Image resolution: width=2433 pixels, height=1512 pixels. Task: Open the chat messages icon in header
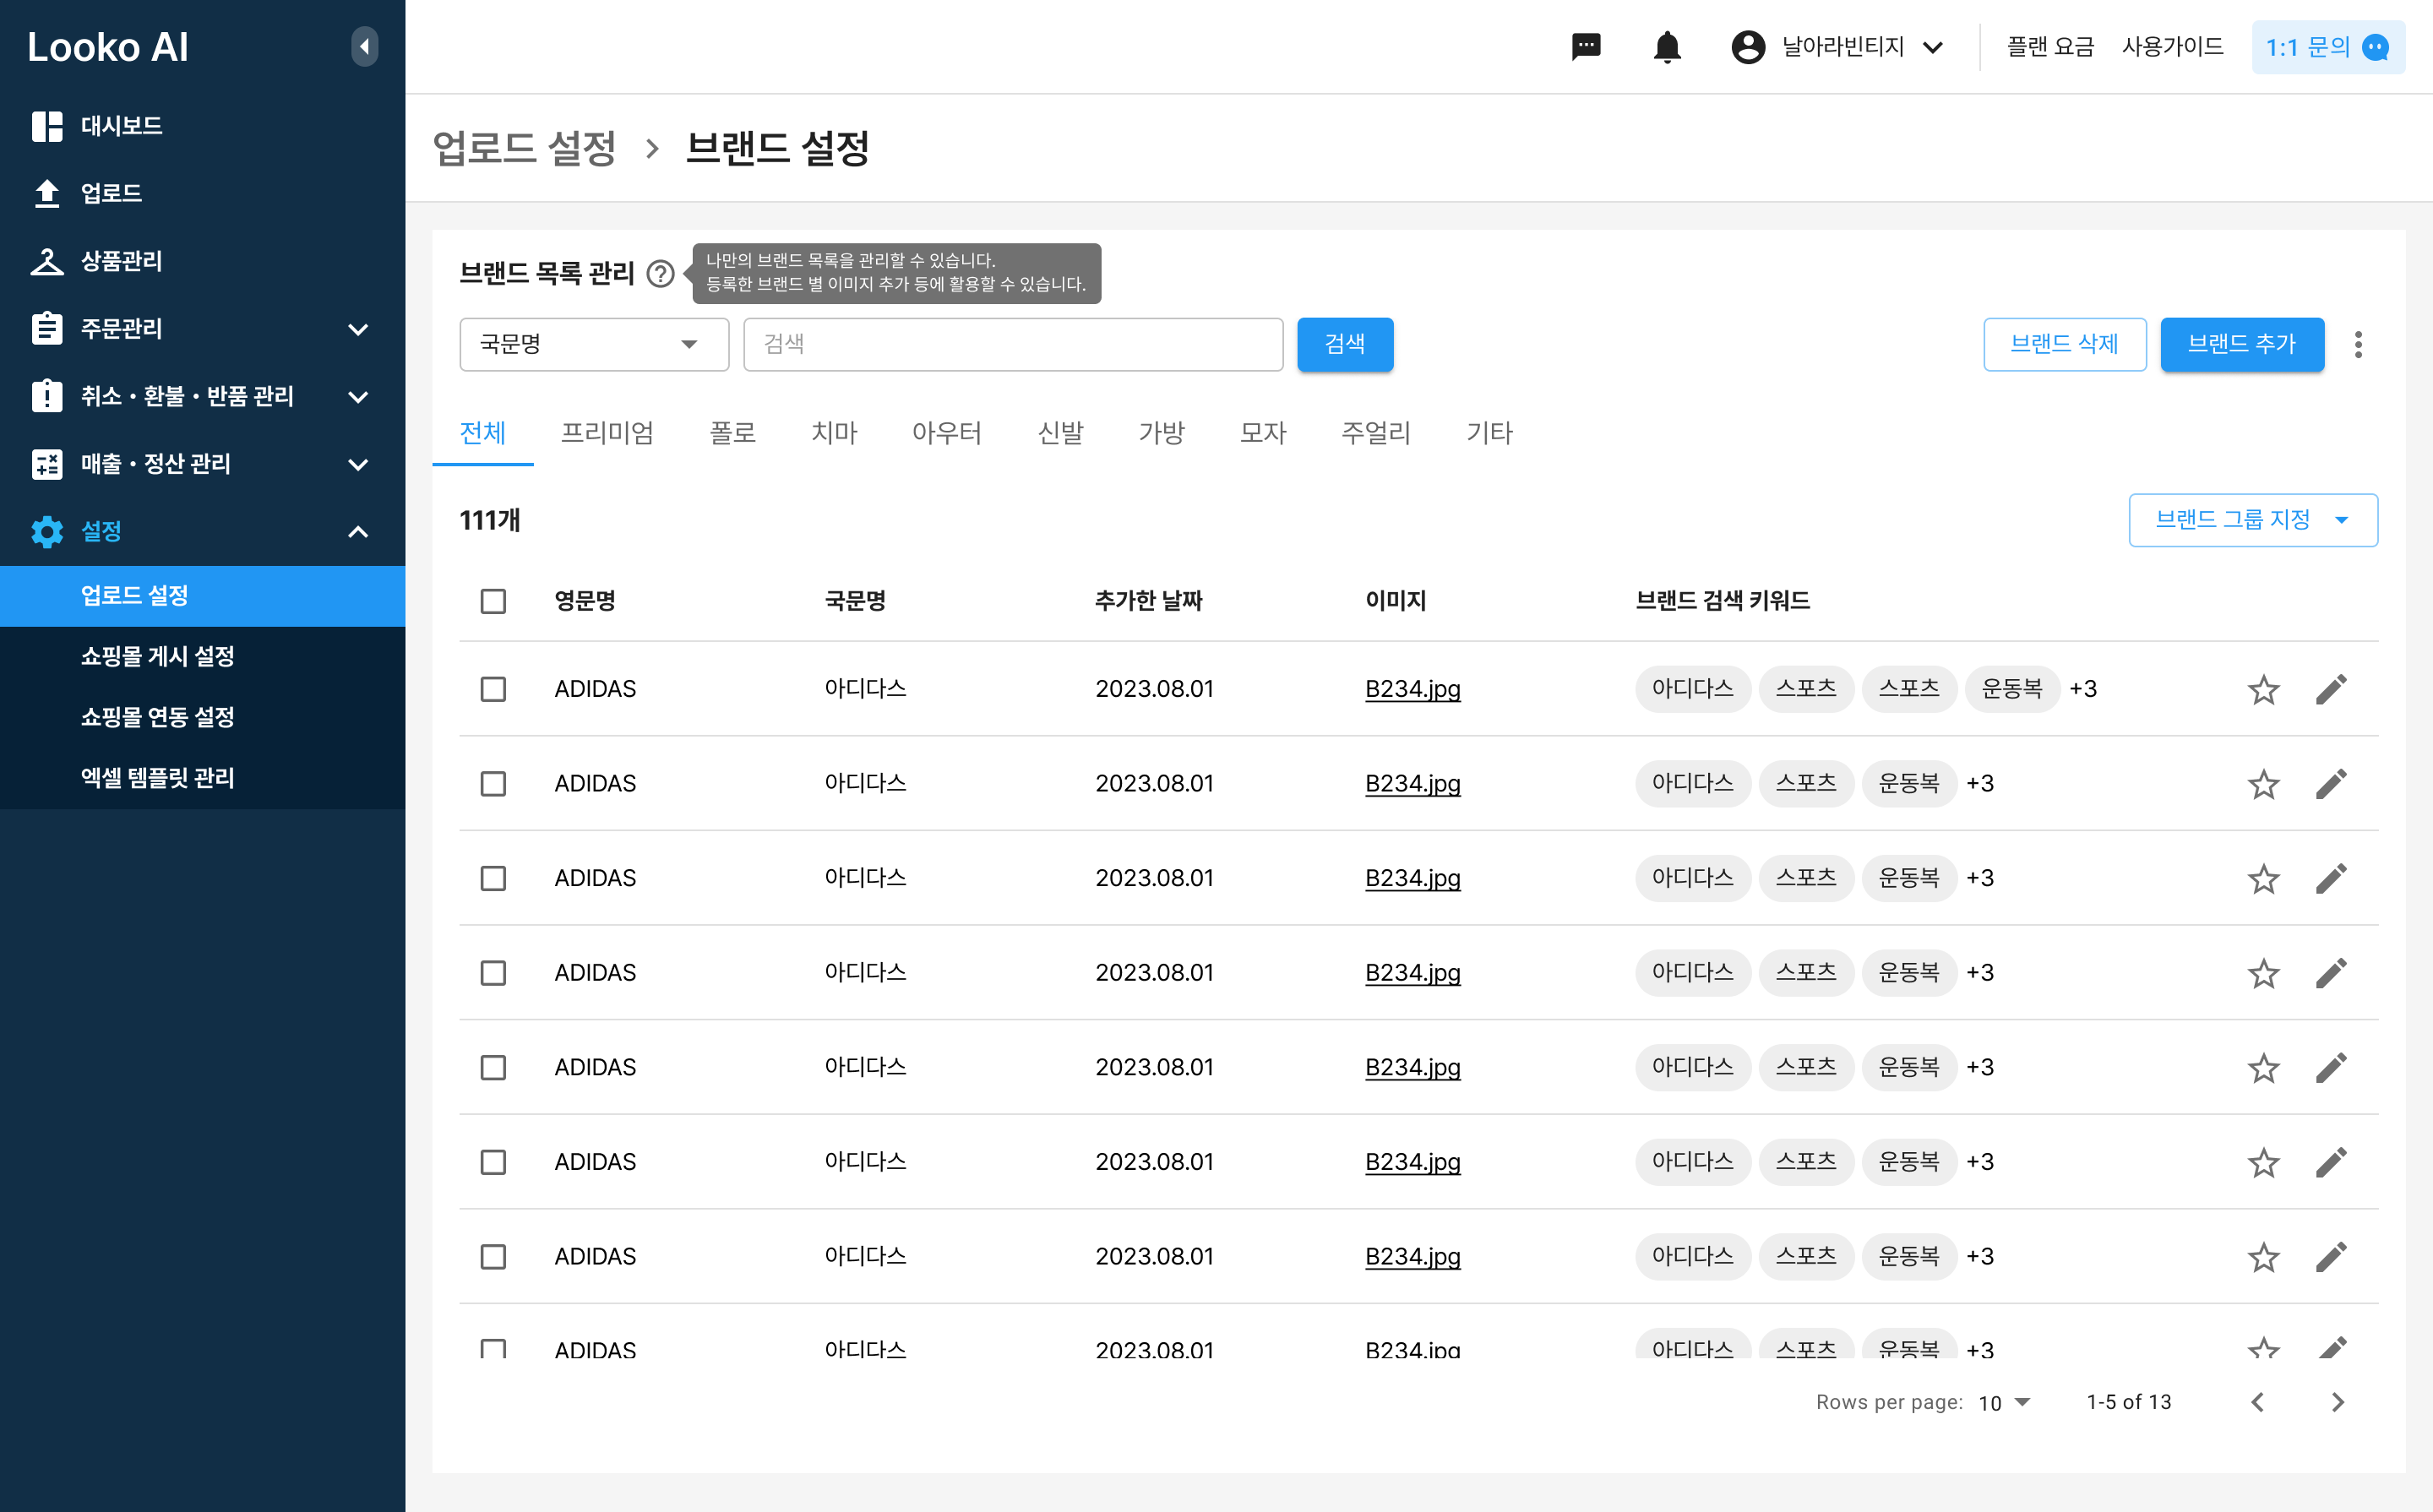click(x=1586, y=46)
